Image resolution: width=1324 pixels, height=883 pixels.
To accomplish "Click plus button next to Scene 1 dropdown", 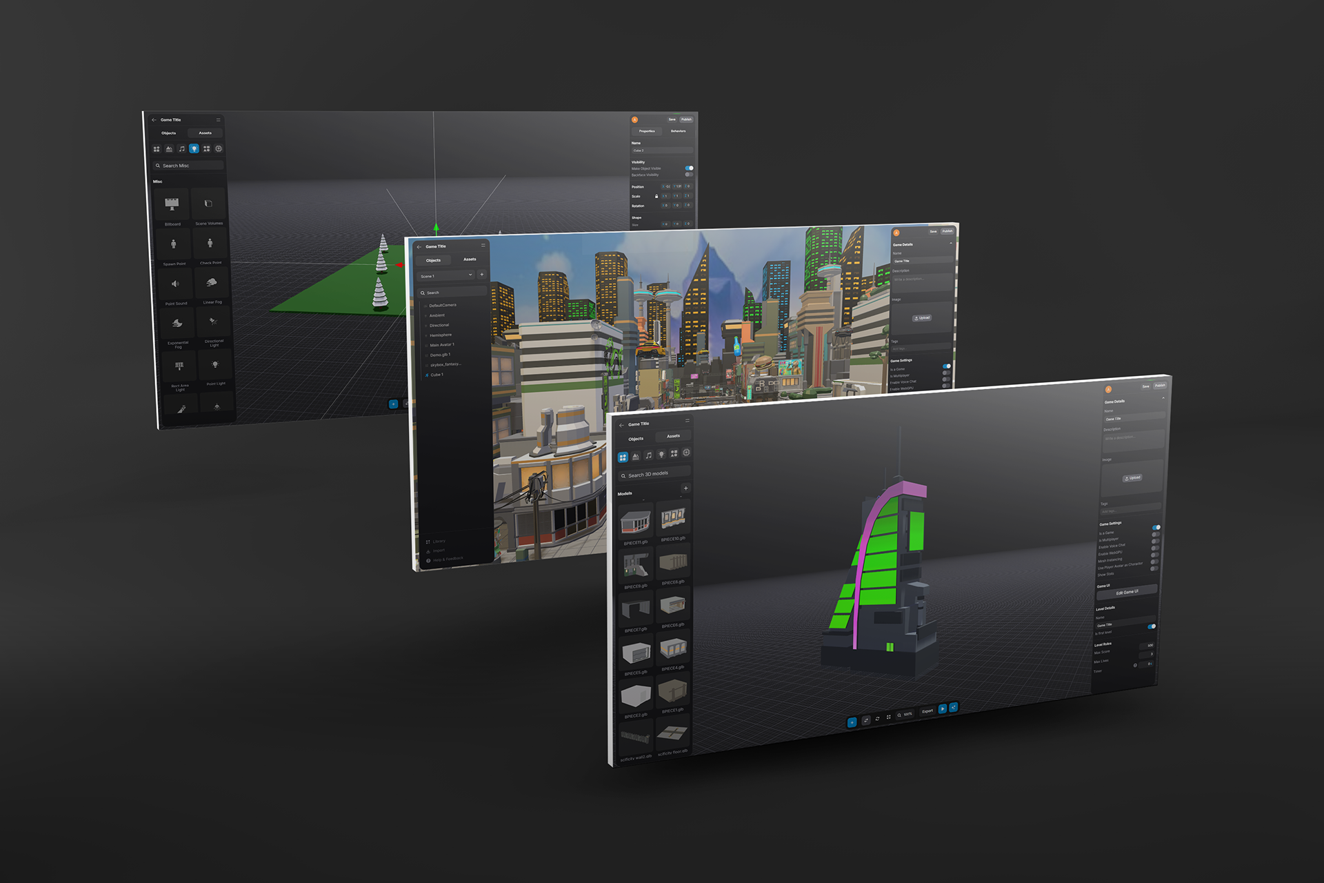I will click(482, 275).
